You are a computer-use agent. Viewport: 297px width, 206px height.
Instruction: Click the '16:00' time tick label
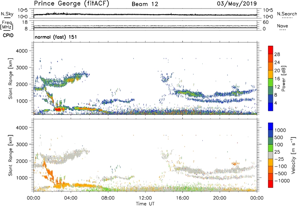182,198
